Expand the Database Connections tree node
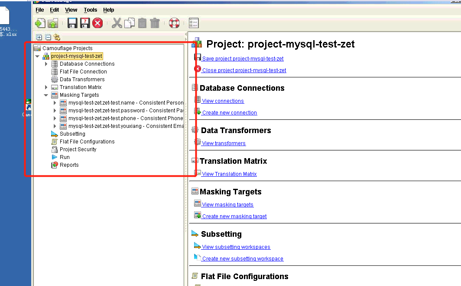The image size is (461, 286). click(x=46, y=64)
